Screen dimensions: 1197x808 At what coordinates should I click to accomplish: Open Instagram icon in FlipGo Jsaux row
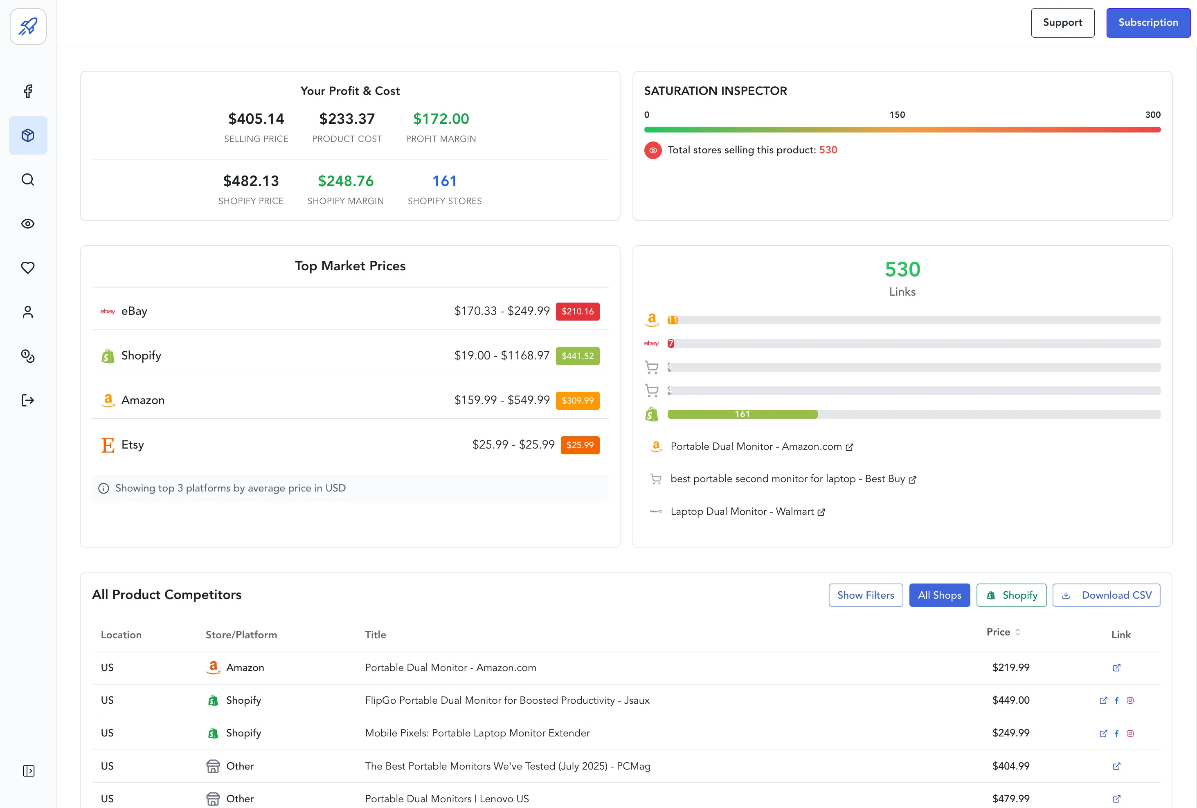1130,700
